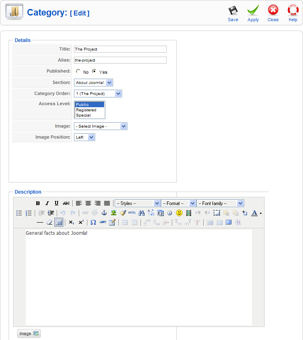Click the Image button below editor
This screenshot has width=303, height=340.
point(29,333)
